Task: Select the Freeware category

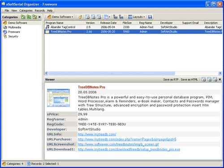Action: pos(14,32)
